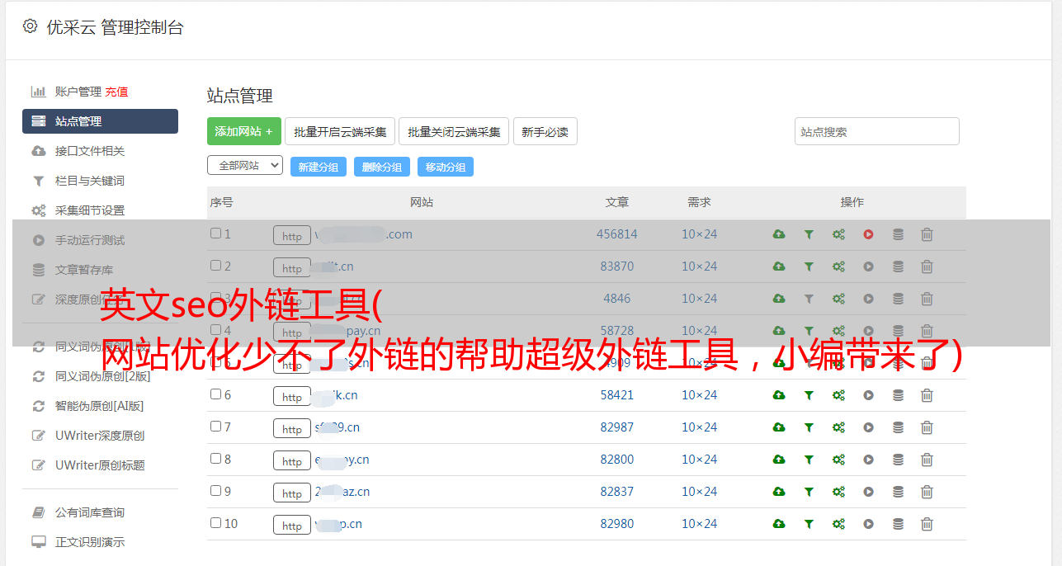Screen dimensions: 1062x566
Task: Check the box for row 10
Action: [x=215, y=523]
